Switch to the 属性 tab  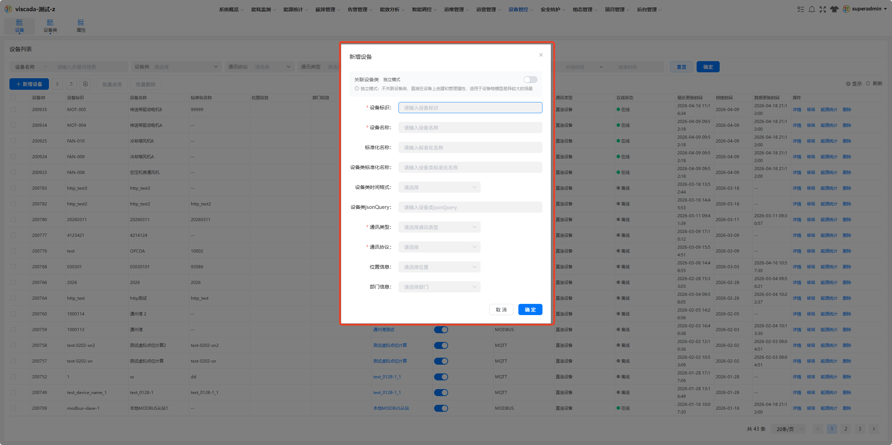(x=81, y=26)
